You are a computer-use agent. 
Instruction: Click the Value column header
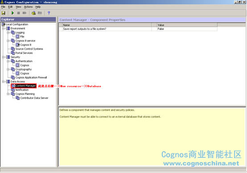click(x=187, y=25)
